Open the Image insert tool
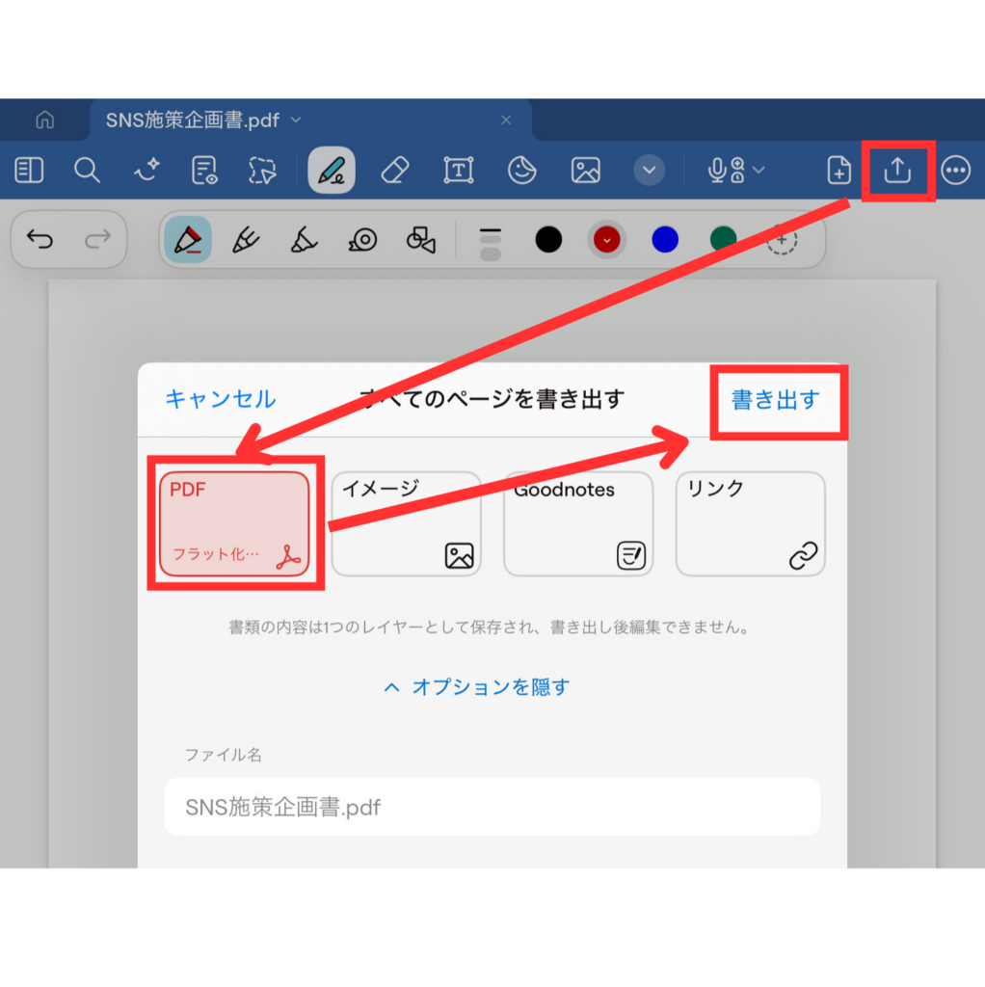This screenshot has height=987, width=985. (x=585, y=171)
